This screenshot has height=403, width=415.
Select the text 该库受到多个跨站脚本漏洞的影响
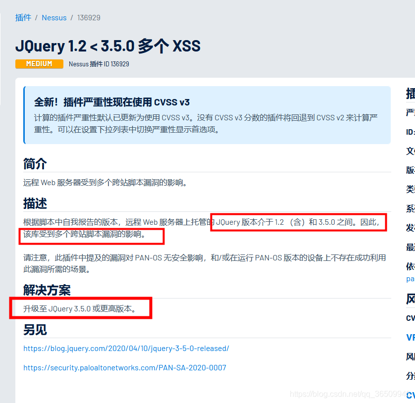pyautogui.click(x=84, y=234)
